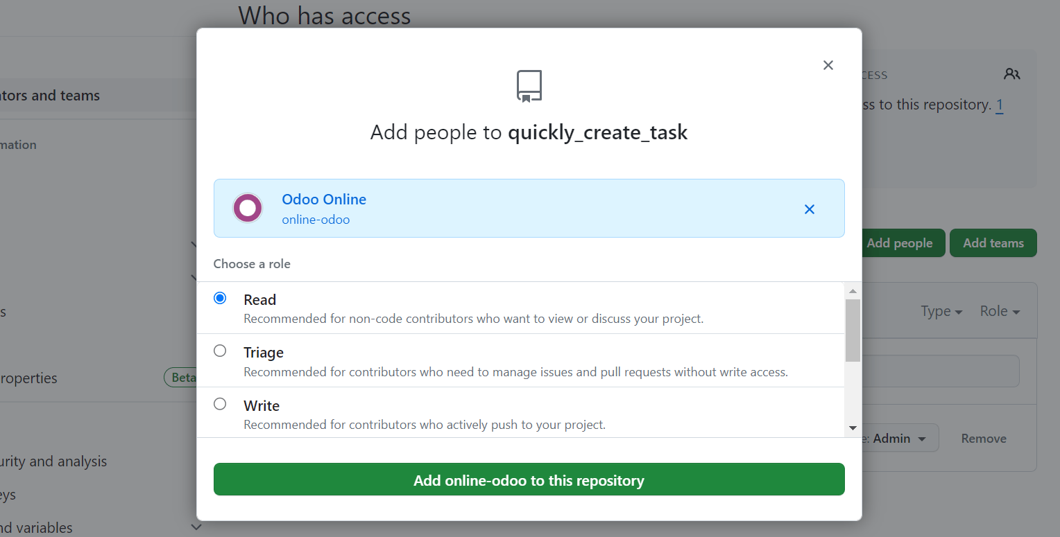
Task: Click the role list scrollbar thumb
Action: [853, 330]
